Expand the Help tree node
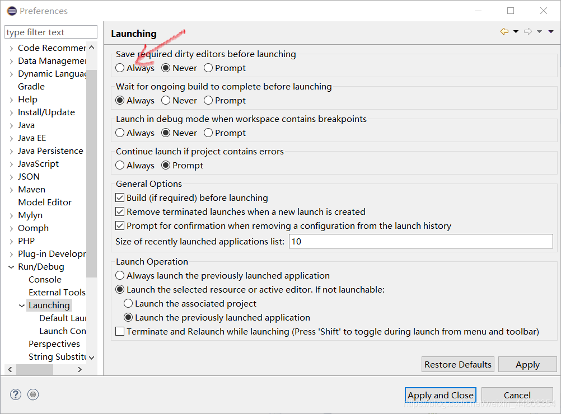Image resolution: width=561 pixels, height=414 pixels. [x=11, y=100]
